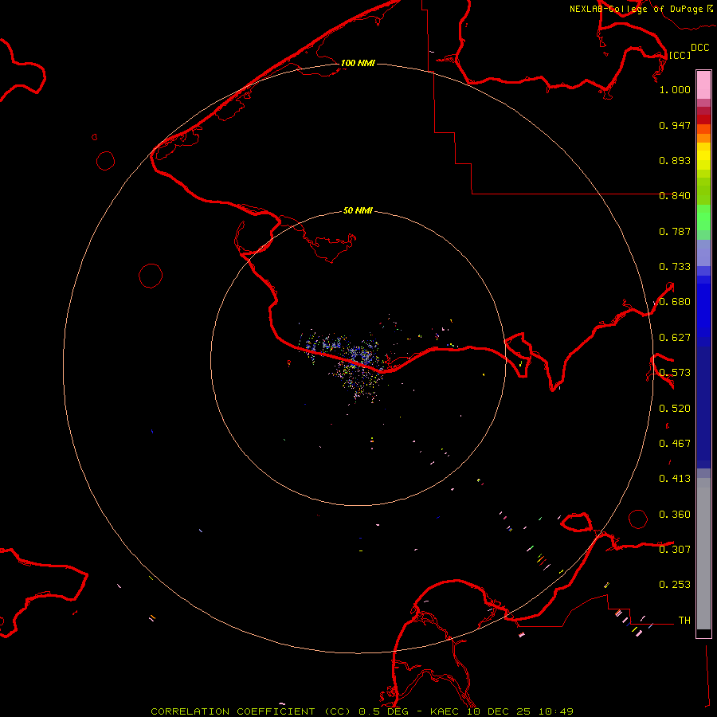Click the 0.253 scale value label
The width and height of the screenshot is (717, 717).
click(x=675, y=585)
